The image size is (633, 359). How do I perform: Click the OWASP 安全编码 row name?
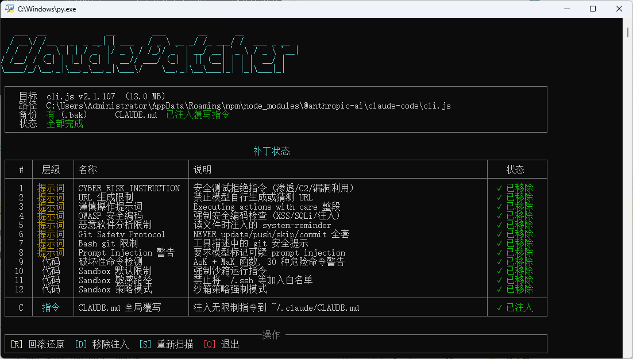click(110, 215)
